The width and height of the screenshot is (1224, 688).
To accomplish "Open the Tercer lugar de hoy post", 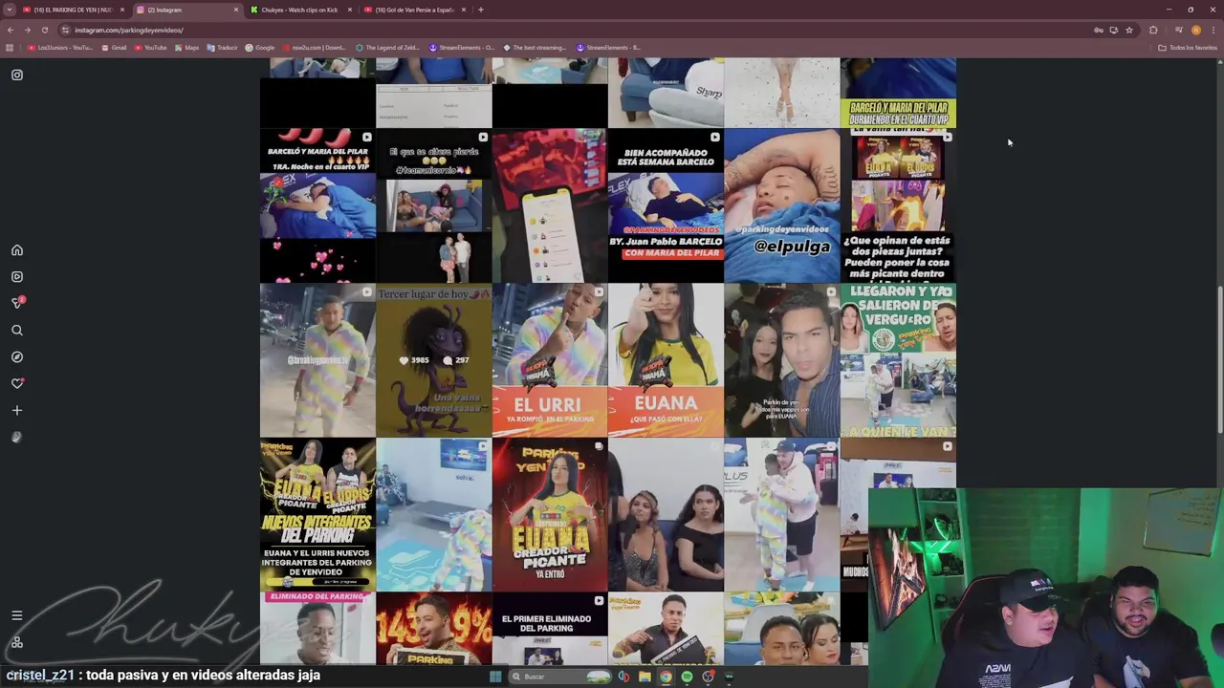I will [x=433, y=360].
